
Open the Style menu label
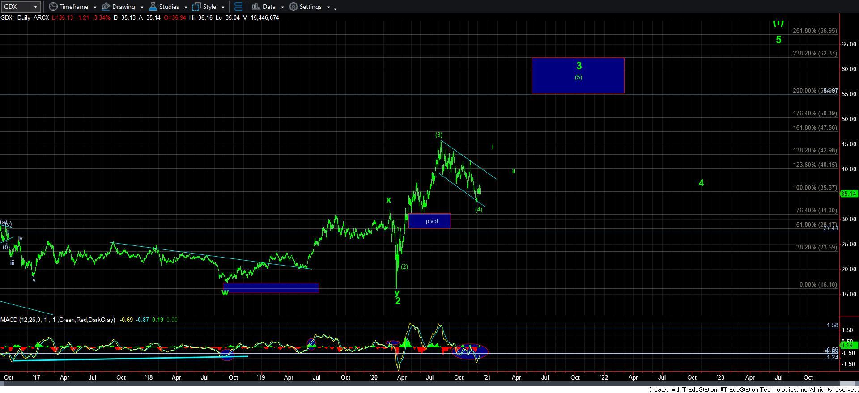coord(209,7)
